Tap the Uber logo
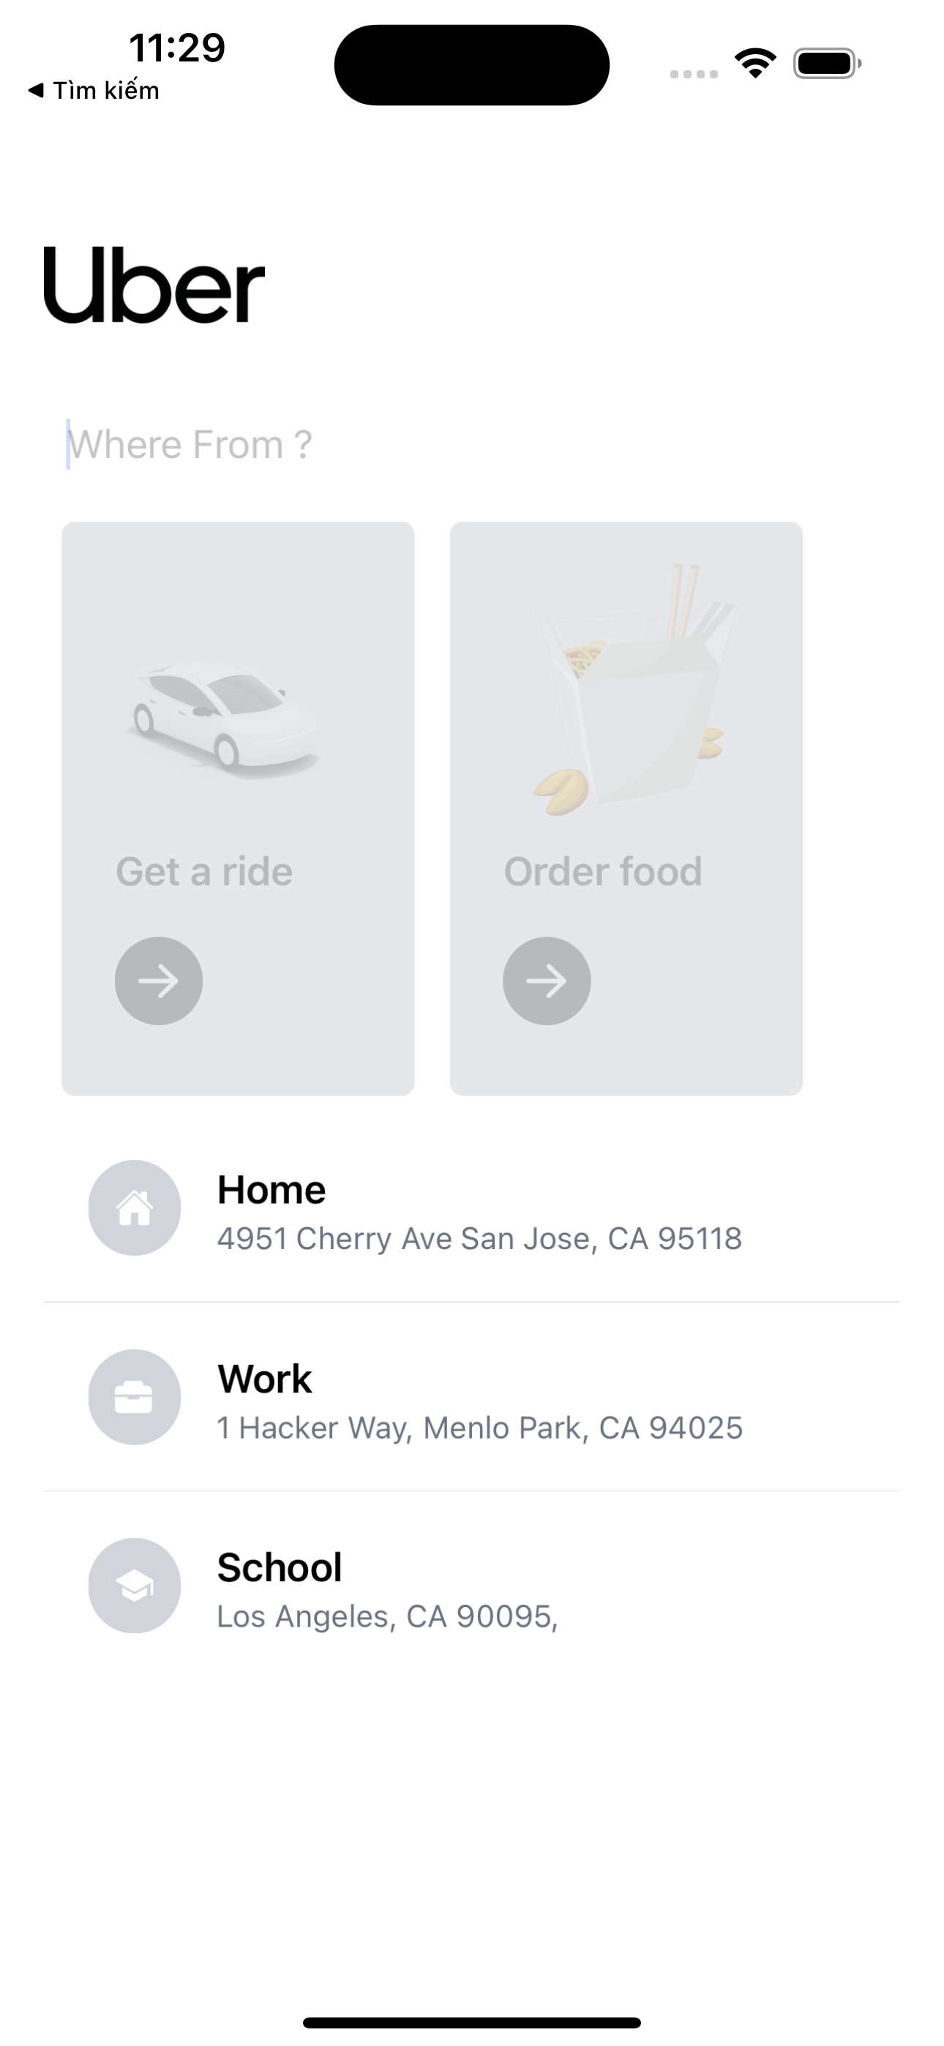Image resolution: width=944 pixels, height=2046 pixels. pyautogui.click(x=154, y=285)
